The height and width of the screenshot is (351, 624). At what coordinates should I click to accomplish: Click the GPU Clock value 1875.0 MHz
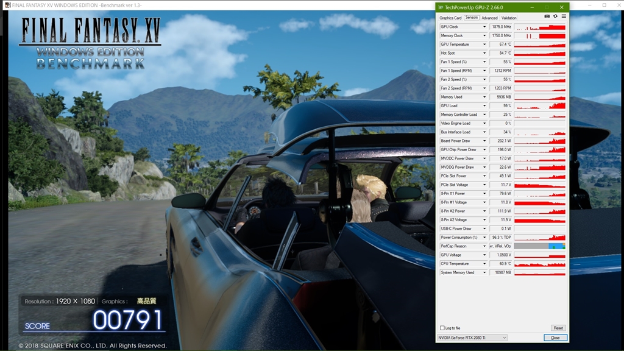501,27
